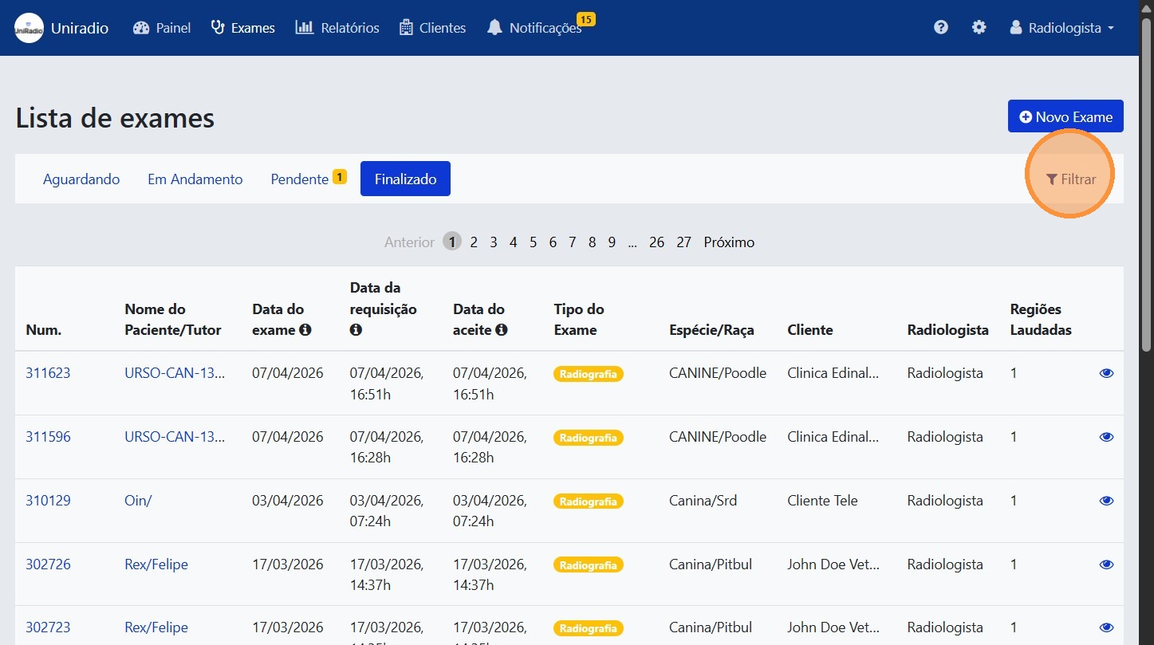1154x645 pixels.
Task: Click info icon under Data da requisição
Action: click(356, 330)
